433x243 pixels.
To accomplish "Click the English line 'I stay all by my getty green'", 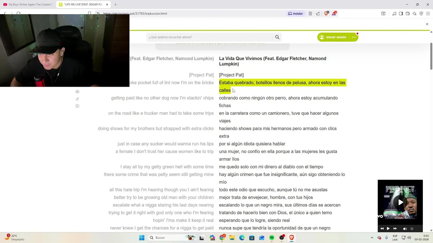I will (167, 167).
